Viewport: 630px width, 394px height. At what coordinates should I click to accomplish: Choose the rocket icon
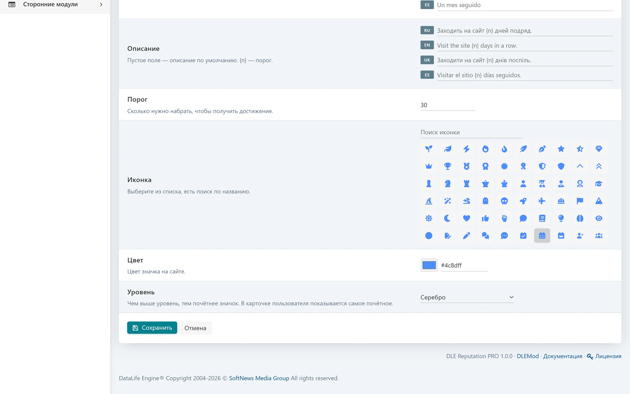[523, 201]
